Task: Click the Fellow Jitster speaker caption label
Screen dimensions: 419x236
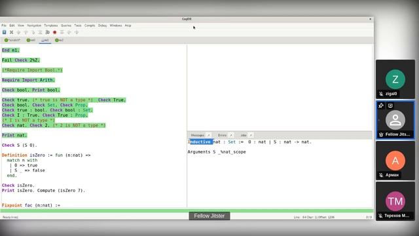Action: (x=209, y=216)
